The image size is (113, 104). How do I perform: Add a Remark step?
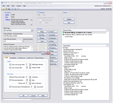42,38
